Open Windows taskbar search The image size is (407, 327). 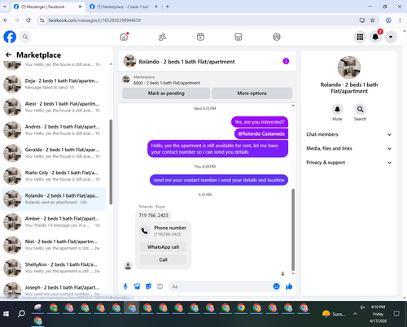tap(21, 314)
